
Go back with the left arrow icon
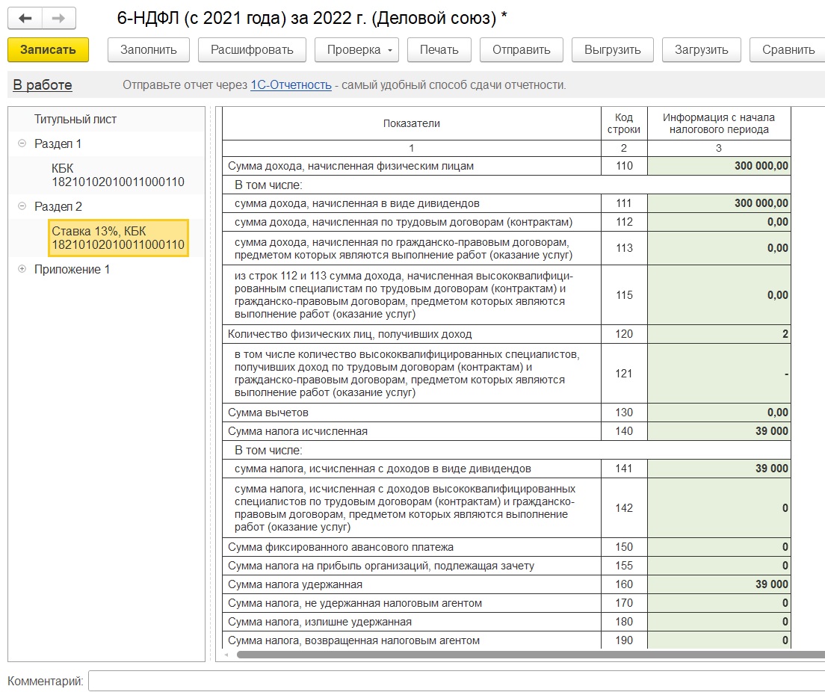click(25, 18)
